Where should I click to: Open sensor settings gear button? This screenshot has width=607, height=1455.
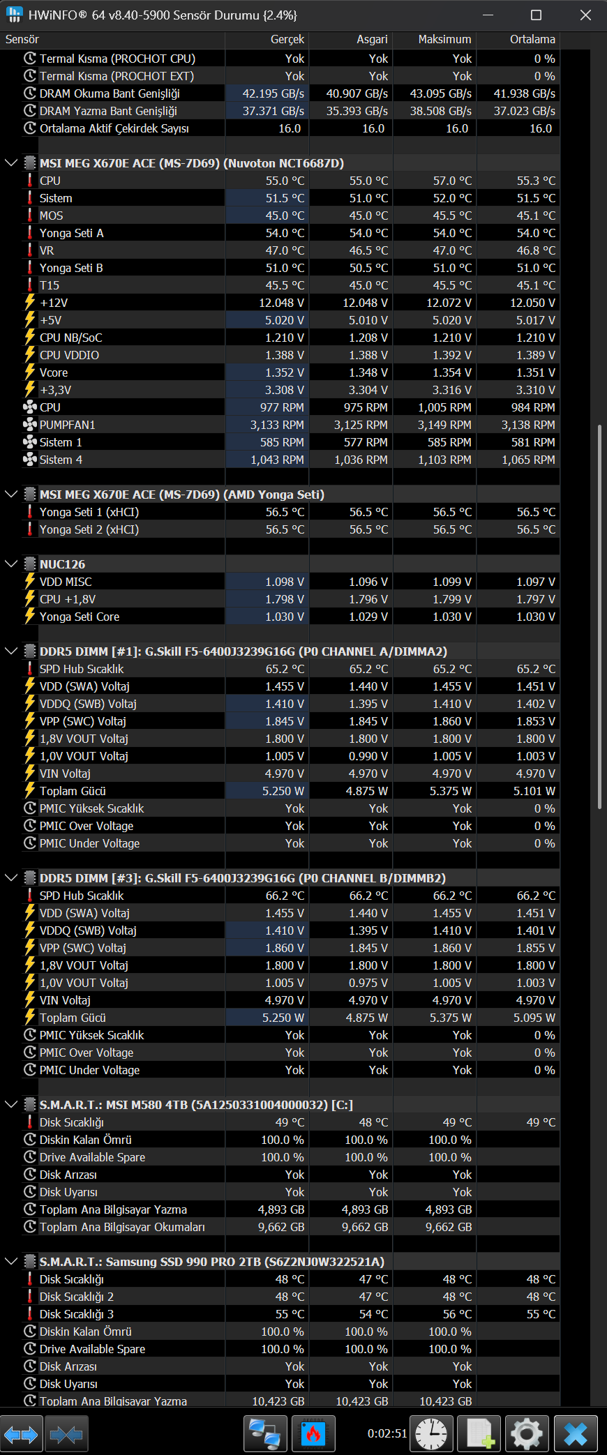527,1435
